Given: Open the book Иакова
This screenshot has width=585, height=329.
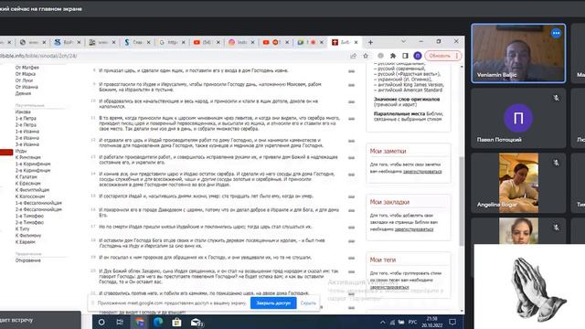Looking at the screenshot, I should [23, 111].
